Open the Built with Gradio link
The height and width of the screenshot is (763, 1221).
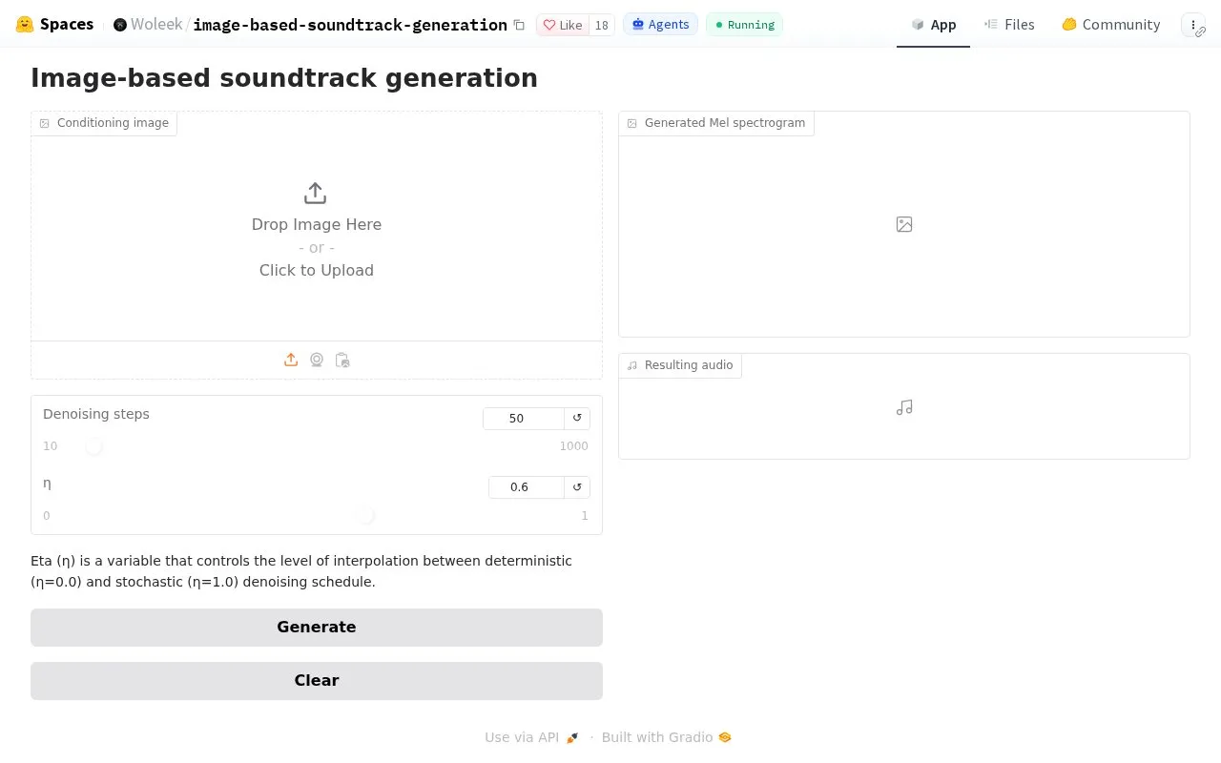tap(667, 737)
